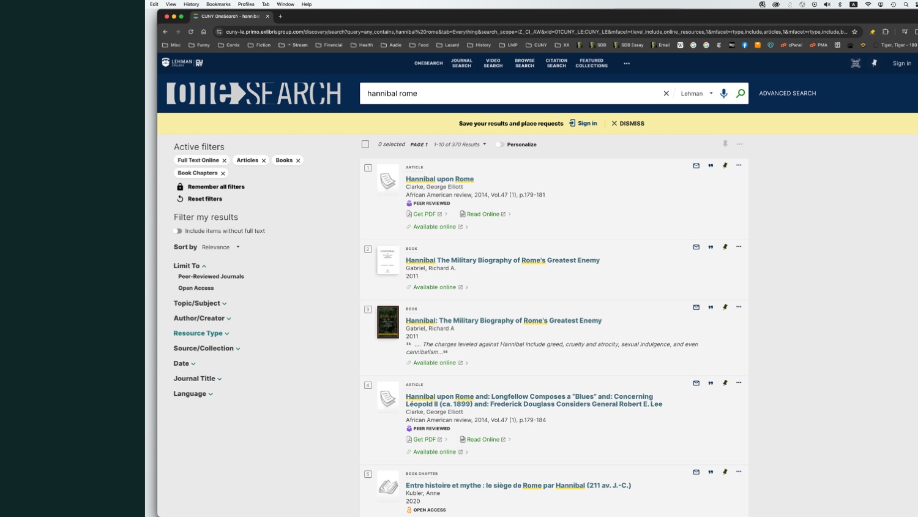
Task: Open the Lehman search scope dropdown
Action: (696, 94)
